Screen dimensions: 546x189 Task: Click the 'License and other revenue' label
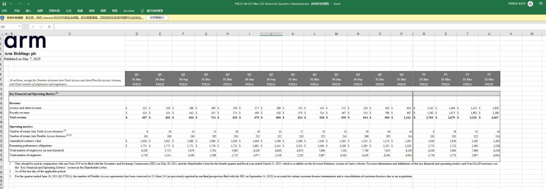point(25,108)
